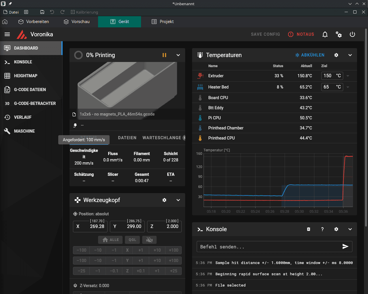Viewport: 368px width, 294px height.
Task: Send the console command arrow
Action: point(345,246)
